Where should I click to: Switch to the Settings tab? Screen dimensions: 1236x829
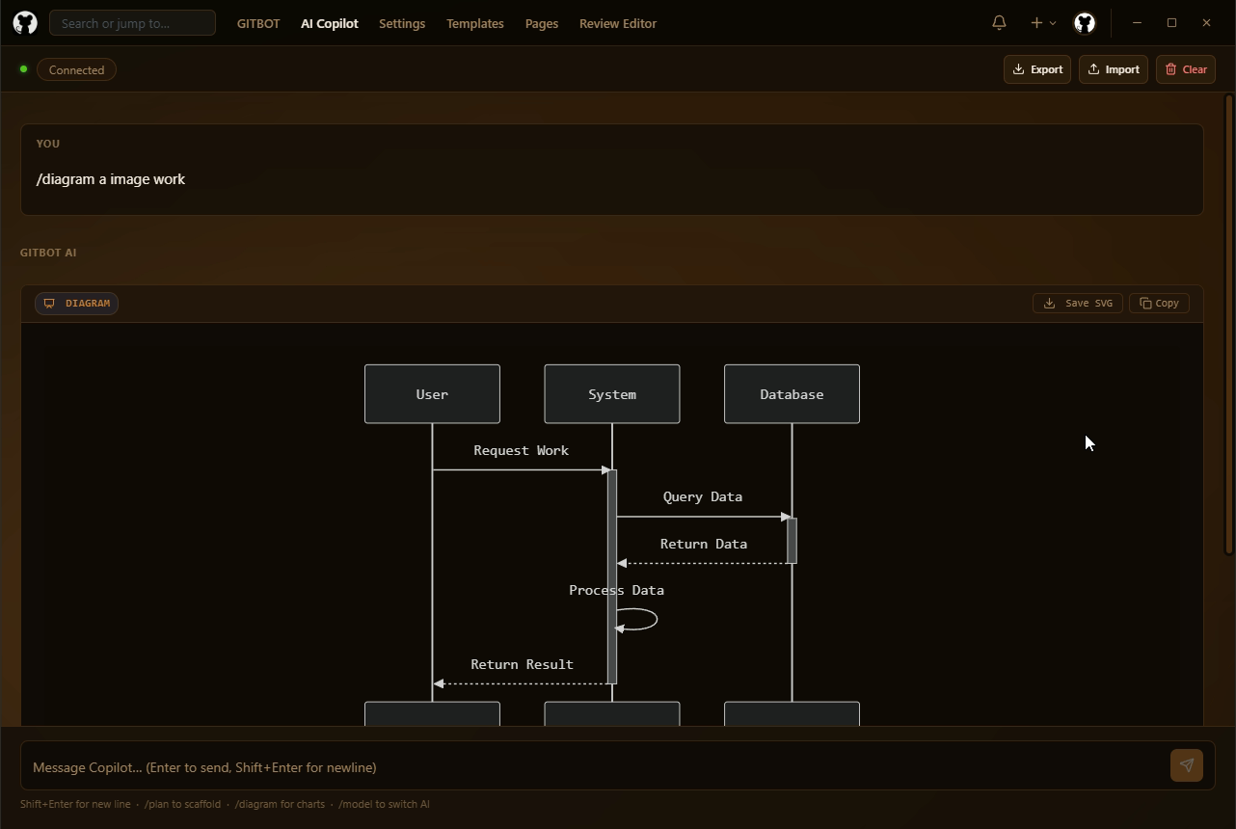[x=402, y=23]
